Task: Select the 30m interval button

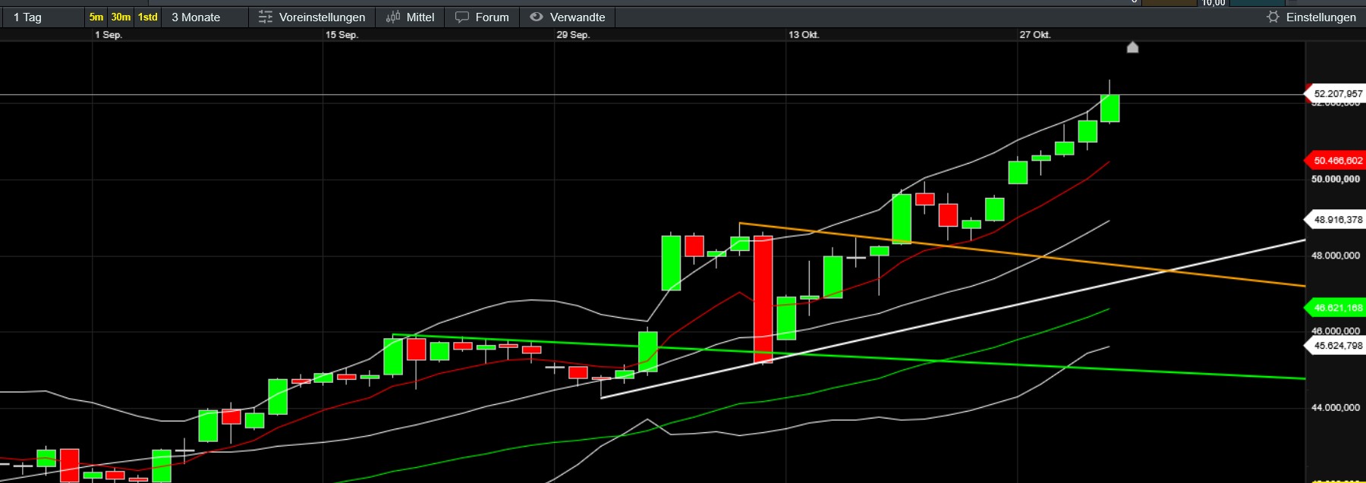Action: point(121,17)
